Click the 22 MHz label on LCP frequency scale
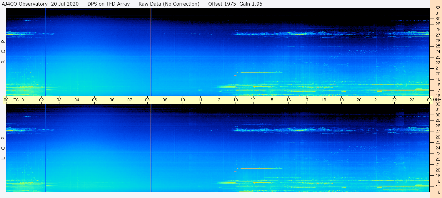The height and width of the screenshot is (198, 442). [x=438, y=159]
